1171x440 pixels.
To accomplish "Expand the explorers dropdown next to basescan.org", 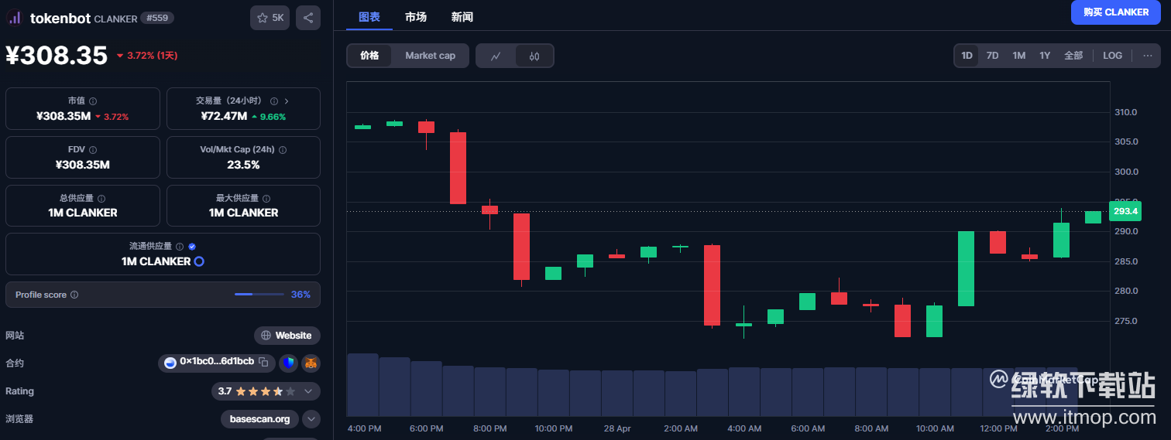I will click(311, 419).
